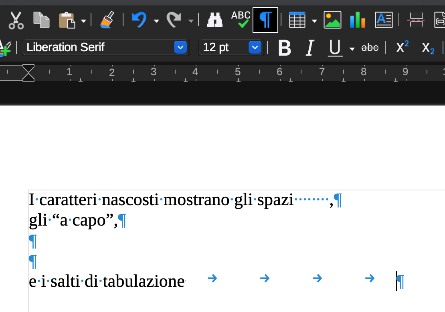Click the indent marker on the ruler
This screenshot has width=445, height=312.
click(28, 72)
